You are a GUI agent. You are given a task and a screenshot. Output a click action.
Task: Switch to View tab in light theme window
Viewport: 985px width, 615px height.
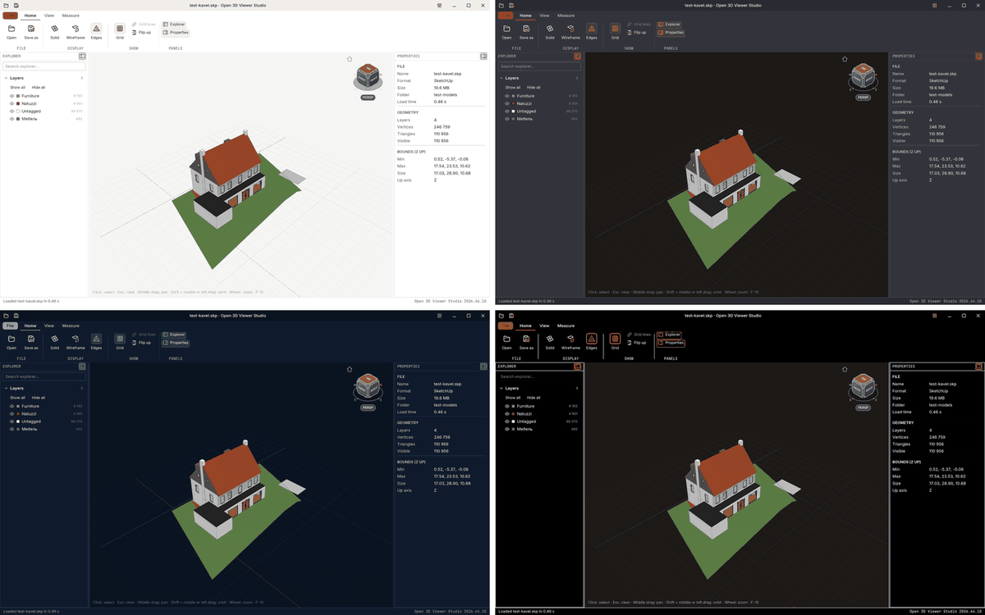[x=49, y=16]
